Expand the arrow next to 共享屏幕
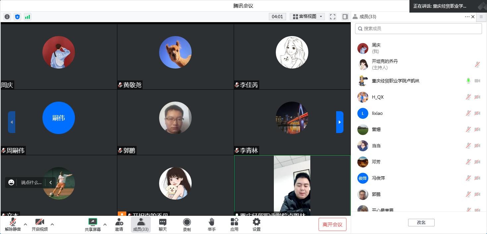Viewport: 487px width, 234px height. coord(105,224)
